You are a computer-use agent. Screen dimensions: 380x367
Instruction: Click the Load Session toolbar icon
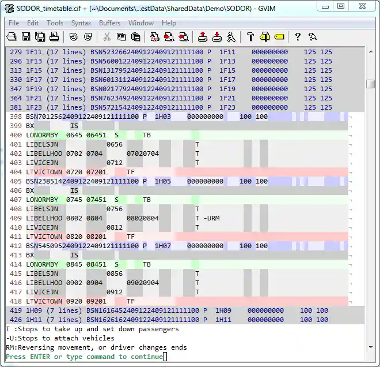pos(202,37)
